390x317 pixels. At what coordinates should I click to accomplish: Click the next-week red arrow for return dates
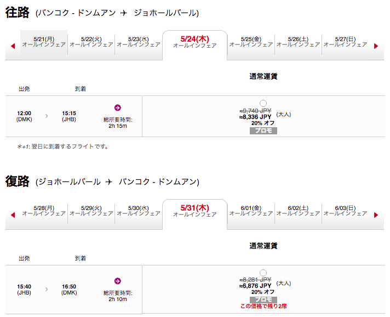point(376,215)
